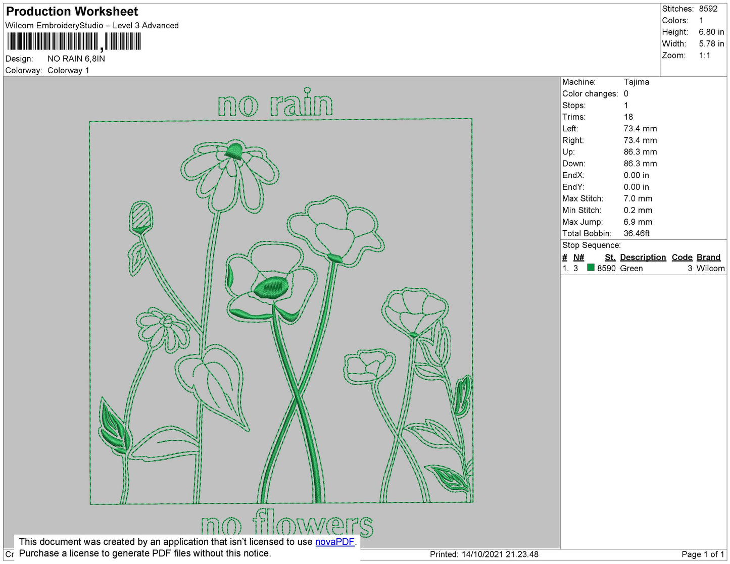Screen dimensions: 730x564
Task: Select the machine value 'Tajima'
Action: click(637, 82)
